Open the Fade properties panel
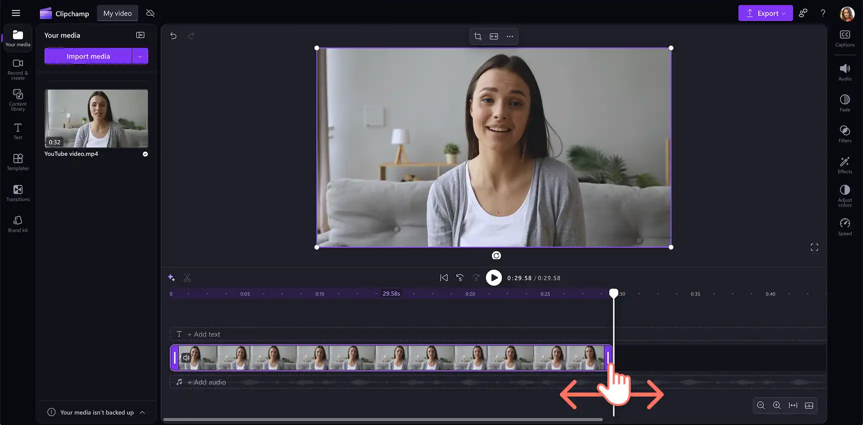The height and width of the screenshot is (425, 863). pyautogui.click(x=845, y=103)
